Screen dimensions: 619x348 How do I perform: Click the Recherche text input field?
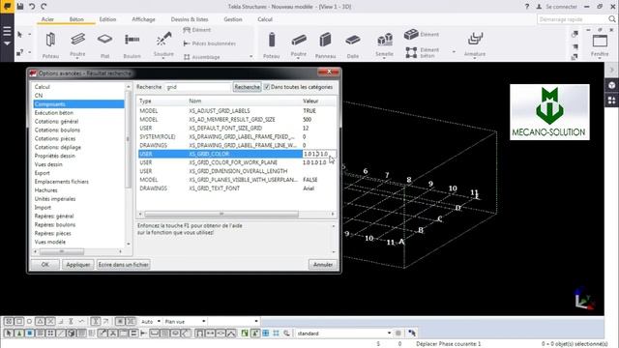pos(197,87)
